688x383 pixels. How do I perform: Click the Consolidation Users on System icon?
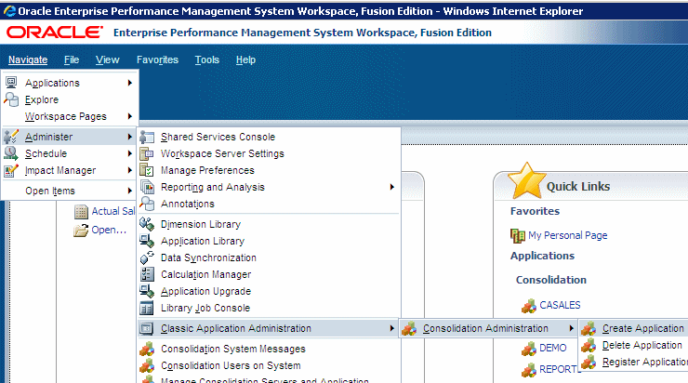click(147, 365)
